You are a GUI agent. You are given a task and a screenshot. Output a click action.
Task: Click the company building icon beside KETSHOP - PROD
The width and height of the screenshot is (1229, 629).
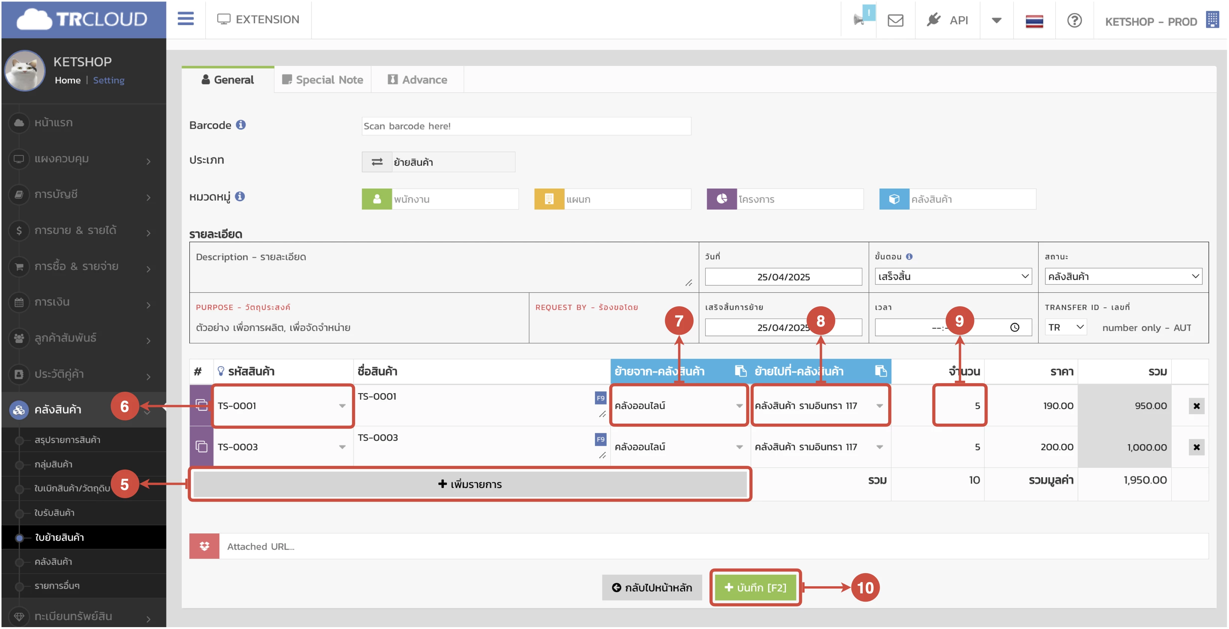[1212, 19]
